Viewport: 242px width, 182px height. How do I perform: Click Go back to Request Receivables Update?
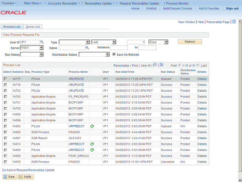28,170
